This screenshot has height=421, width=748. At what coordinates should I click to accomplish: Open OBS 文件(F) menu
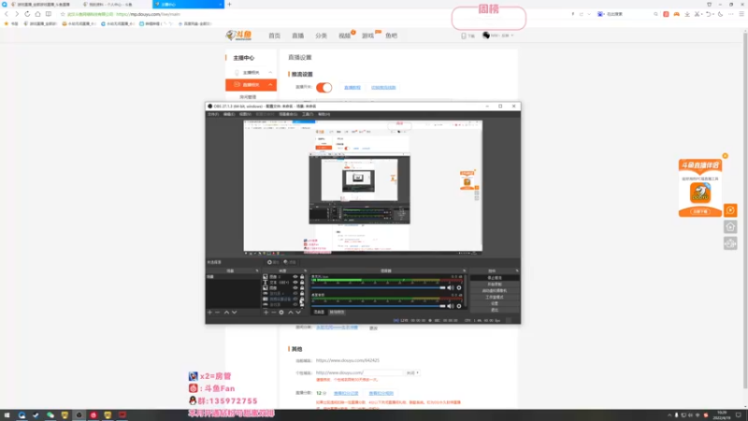pos(213,114)
